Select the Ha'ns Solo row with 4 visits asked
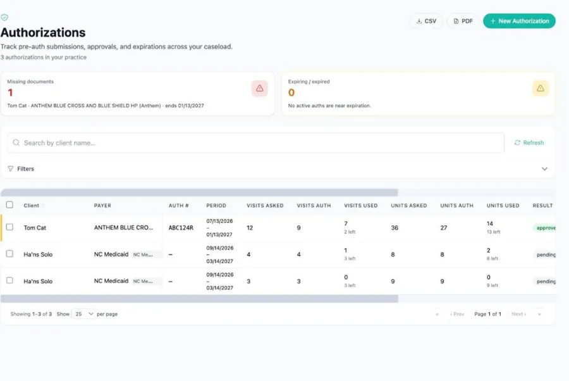 point(9,254)
